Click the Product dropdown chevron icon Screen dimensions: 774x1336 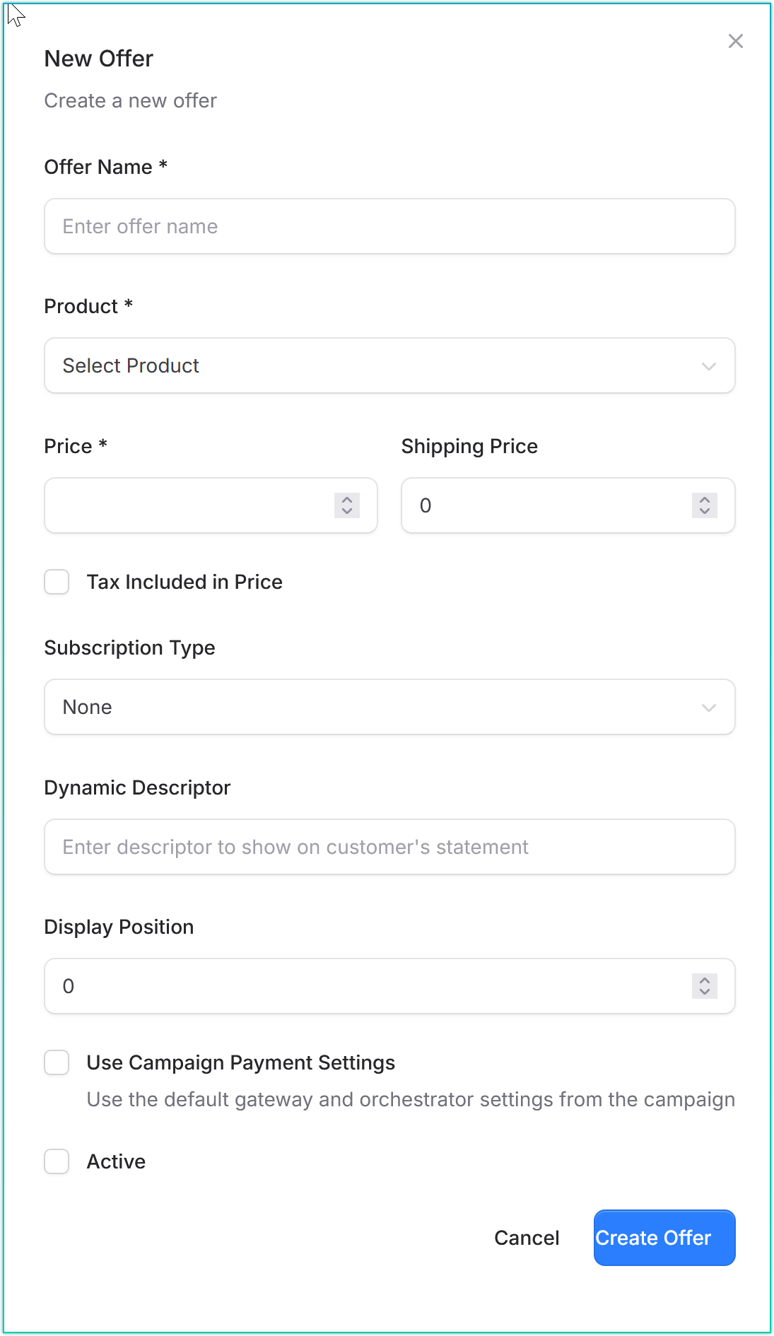708,366
